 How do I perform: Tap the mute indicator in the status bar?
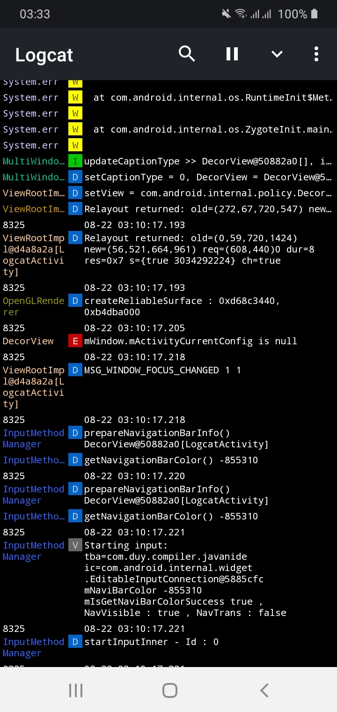(226, 14)
